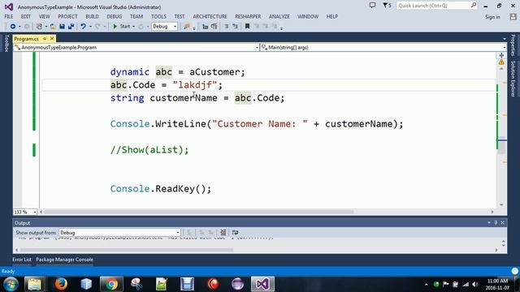
Task: Toggle the pin on Program.cs tab
Action: tap(45, 39)
